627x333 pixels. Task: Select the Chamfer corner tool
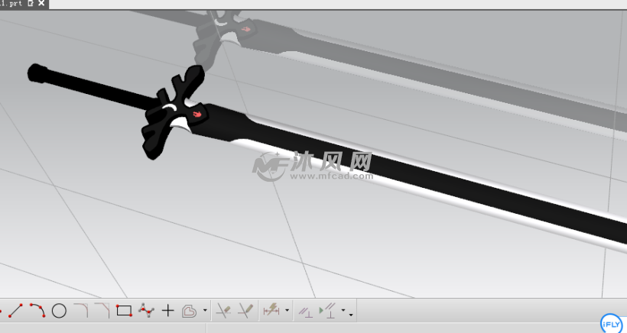[x=102, y=310]
